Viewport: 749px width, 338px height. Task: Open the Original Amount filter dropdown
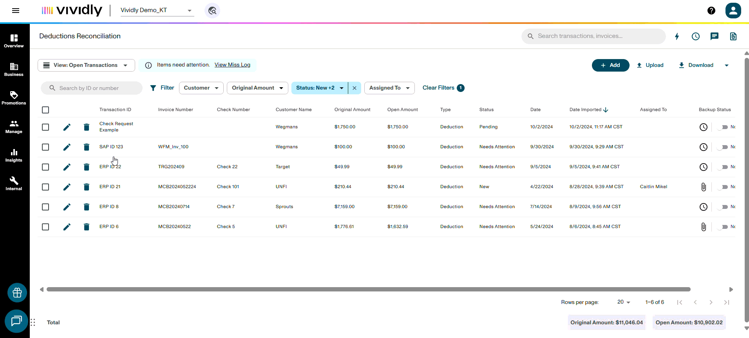[257, 88]
